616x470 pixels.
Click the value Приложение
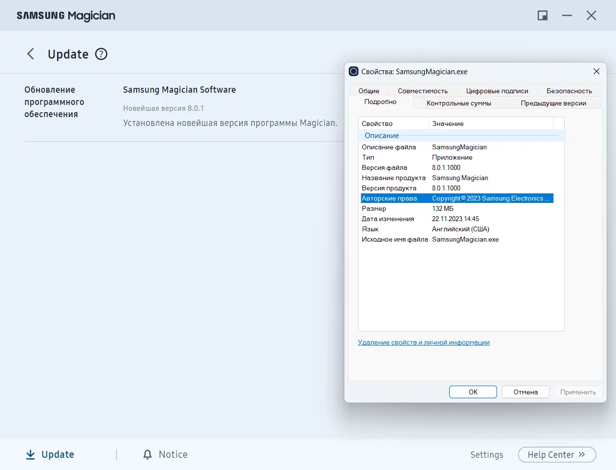coord(452,157)
